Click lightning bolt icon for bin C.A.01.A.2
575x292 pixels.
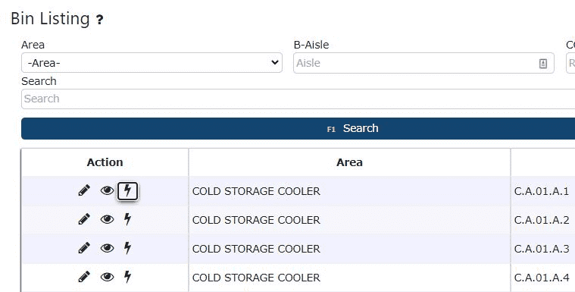pyautogui.click(x=127, y=219)
